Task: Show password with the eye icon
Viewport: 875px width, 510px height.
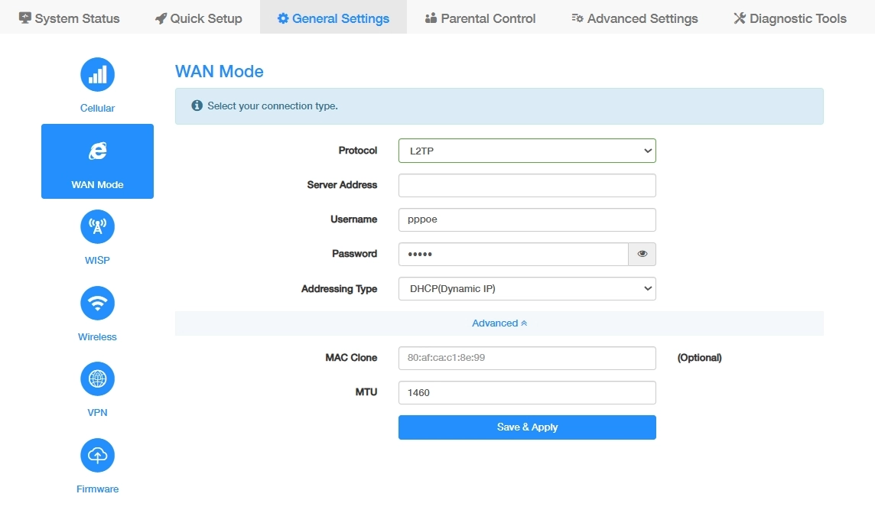Action: tap(642, 254)
